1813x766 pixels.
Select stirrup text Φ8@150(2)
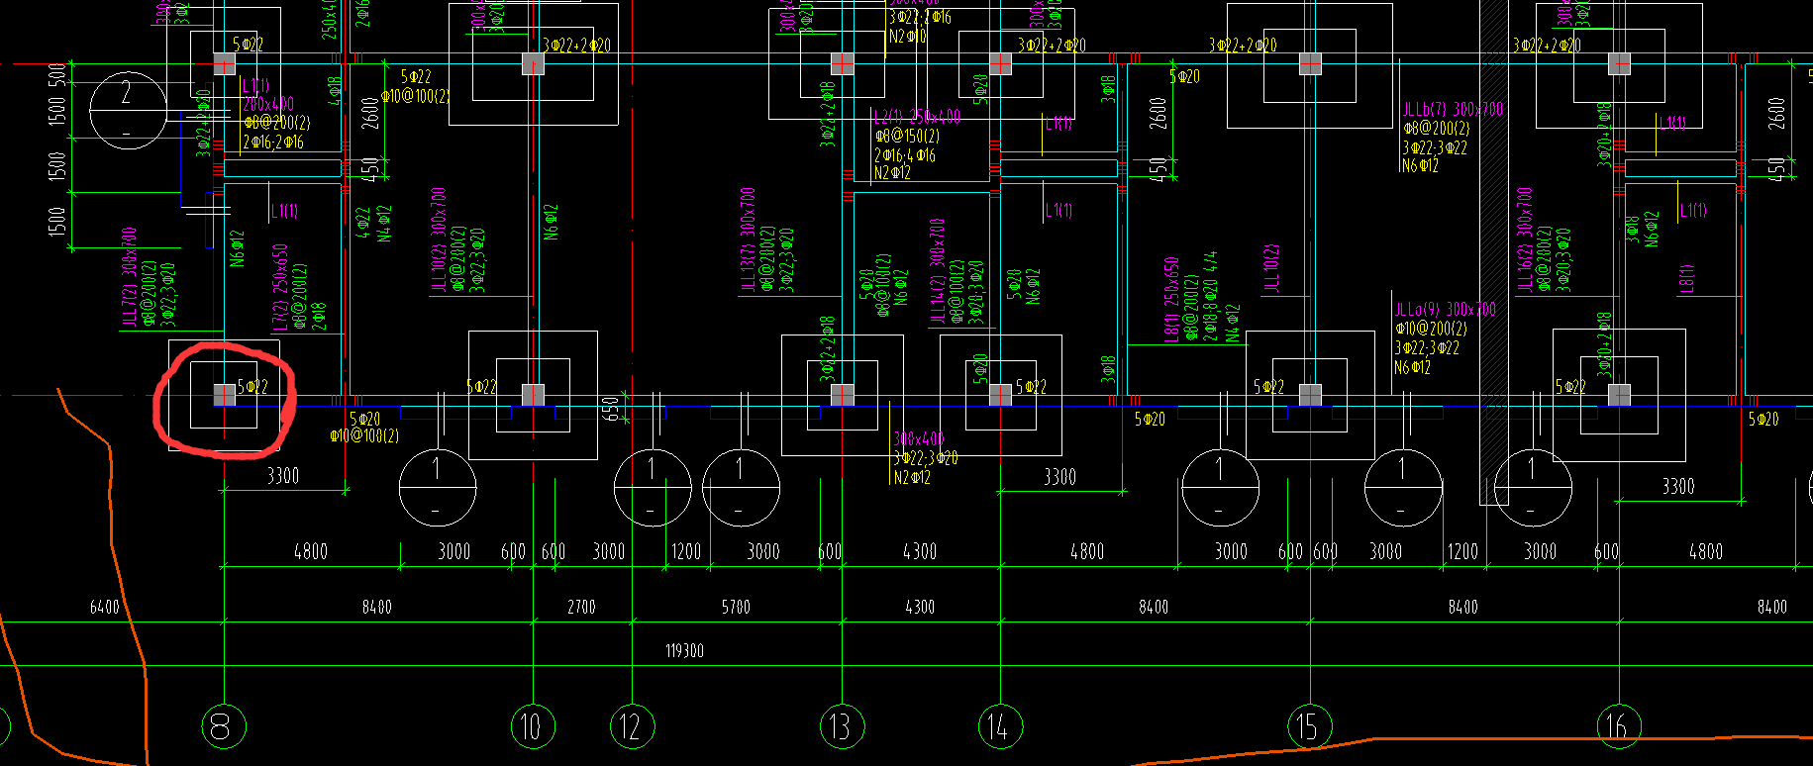tap(906, 136)
